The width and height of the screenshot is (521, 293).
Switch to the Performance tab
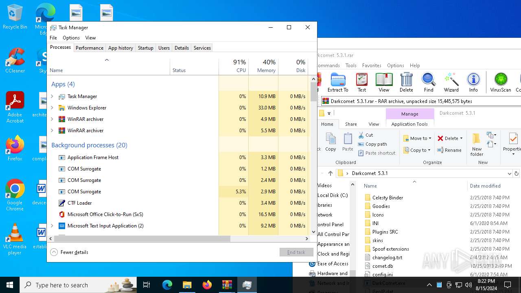(x=90, y=48)
